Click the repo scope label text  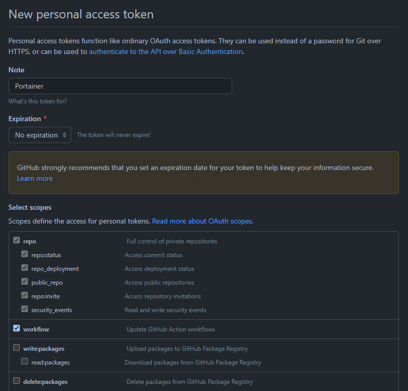tap(29, 241)
